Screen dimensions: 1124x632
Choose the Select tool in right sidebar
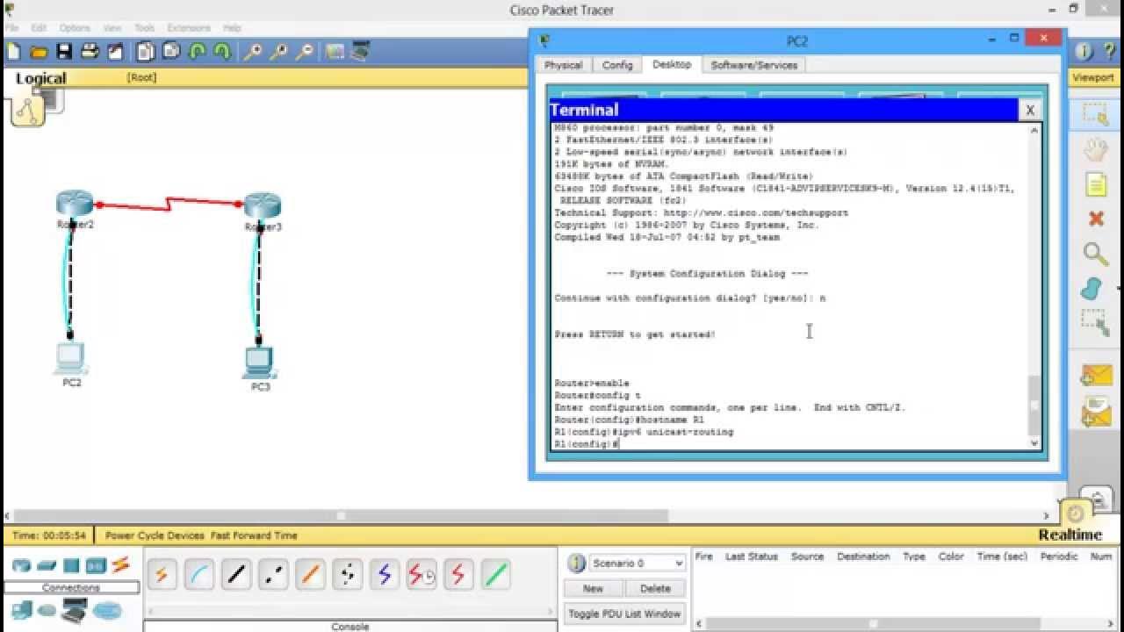[1095, 114]
